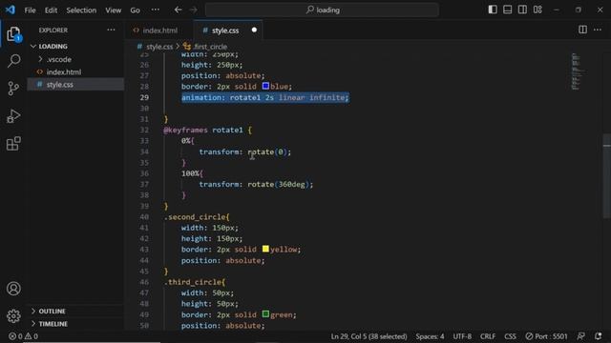Screen dimensions: 611x343
Task: Click the rotate(360deg) transform line
Action: (256, 184)
